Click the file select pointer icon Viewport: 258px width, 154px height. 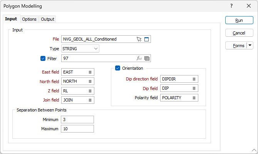(139, 39)
